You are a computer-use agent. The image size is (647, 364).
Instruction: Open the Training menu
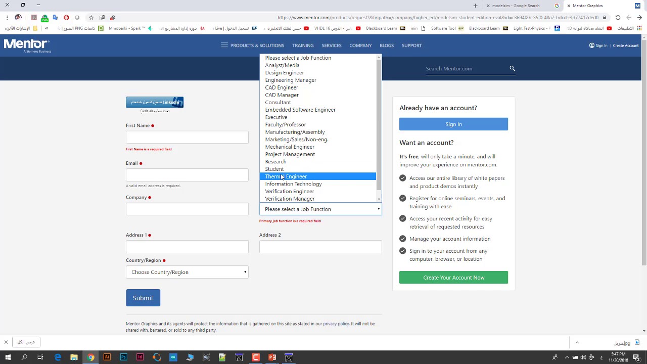303,45
